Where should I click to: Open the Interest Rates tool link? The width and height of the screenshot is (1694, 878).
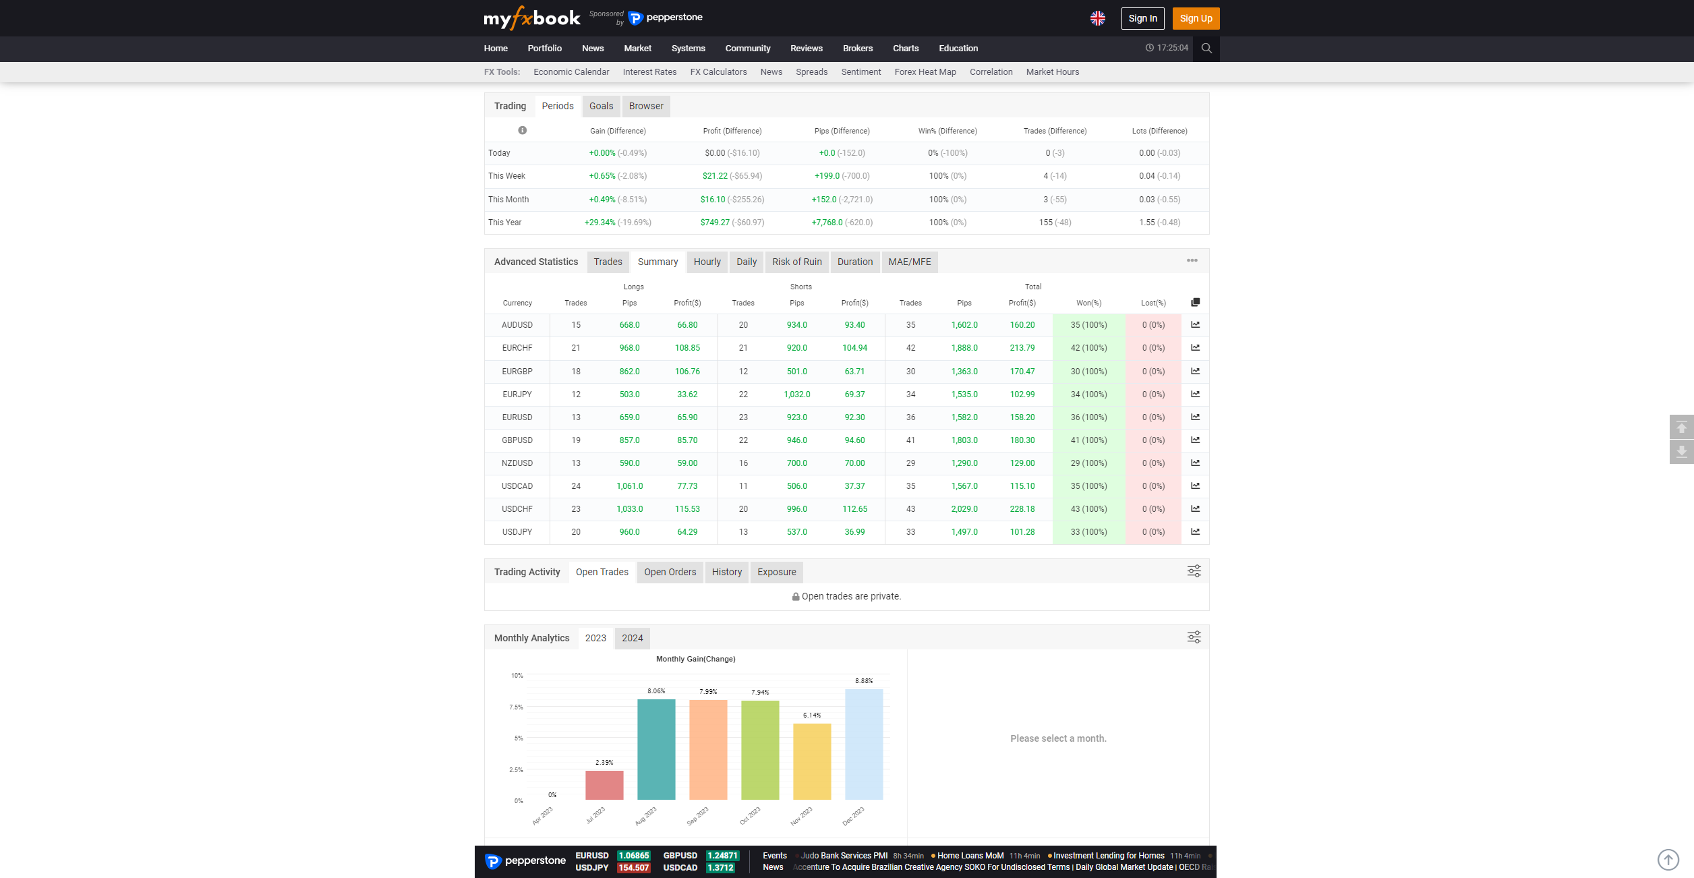(x=649, y=72)
